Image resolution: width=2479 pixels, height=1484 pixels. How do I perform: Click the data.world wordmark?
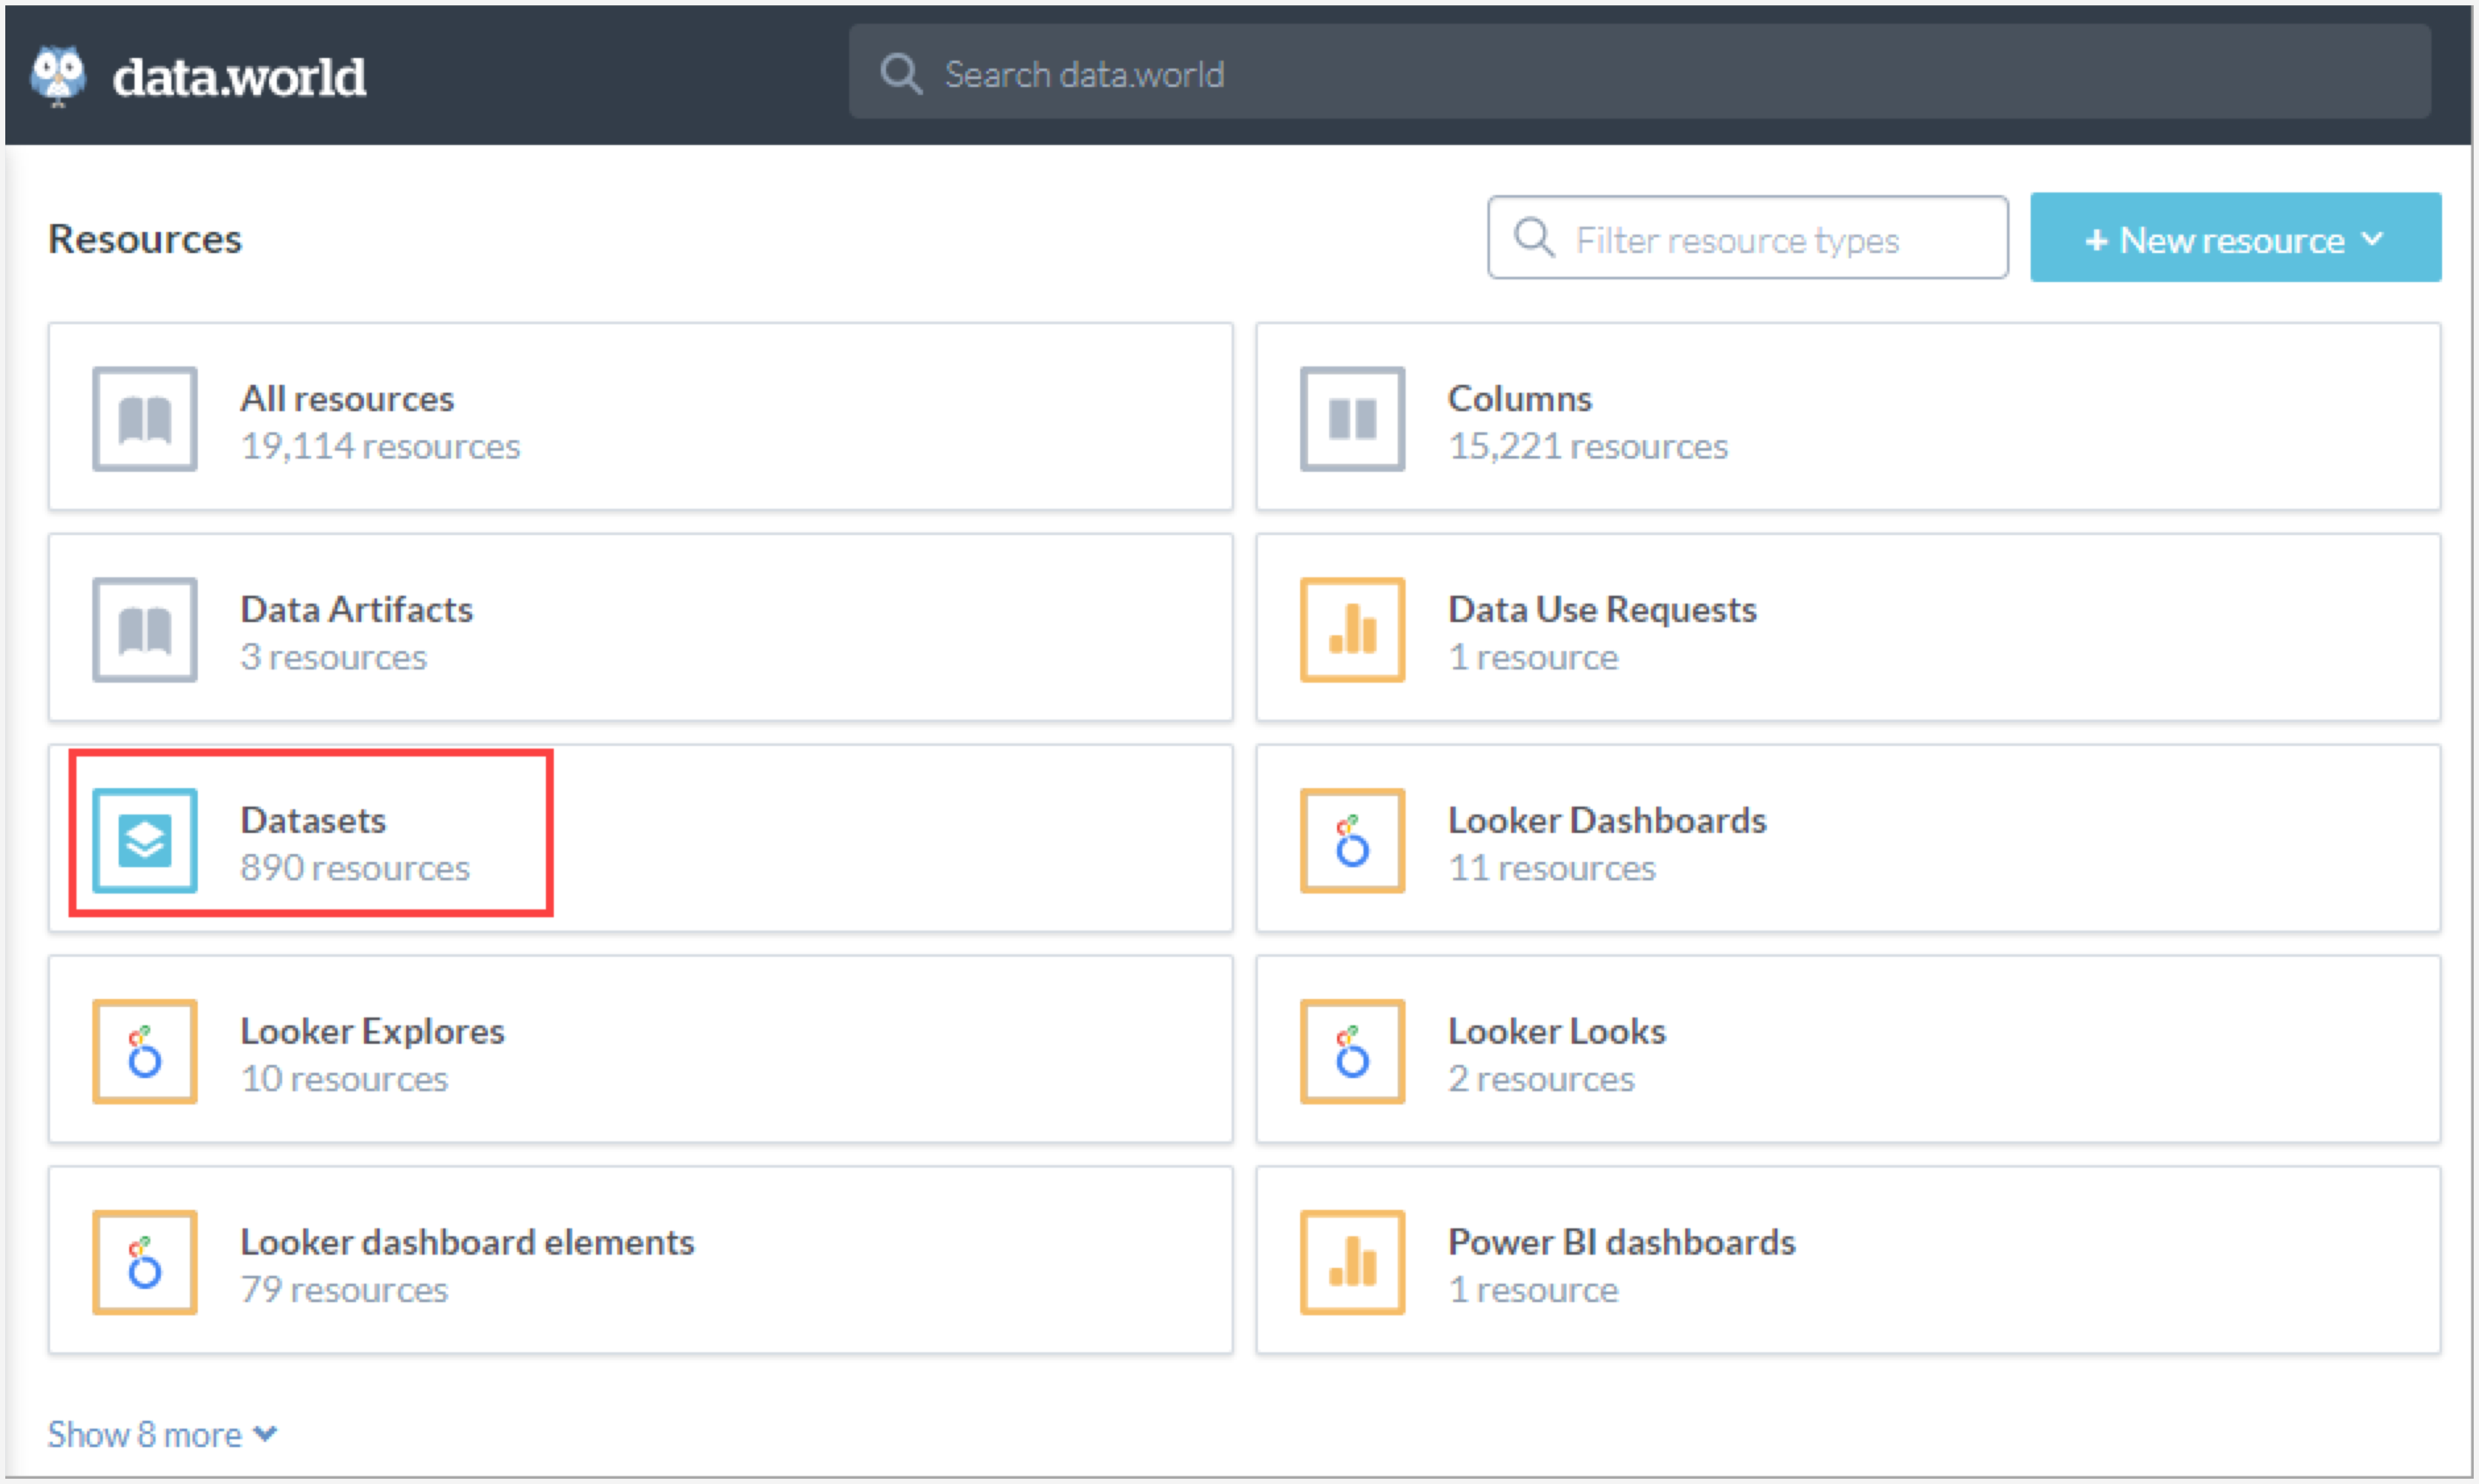pyautogui.click(x=239, y=77)
